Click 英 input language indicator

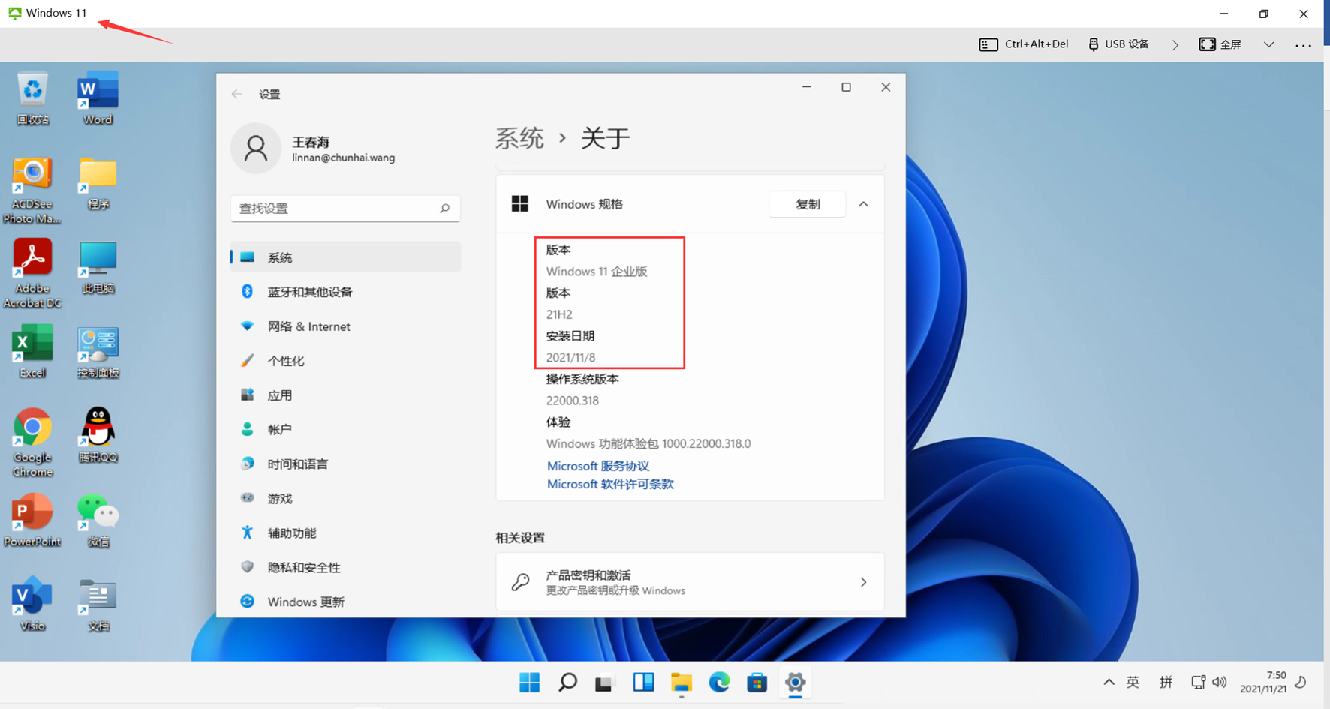click(1133, 682)
